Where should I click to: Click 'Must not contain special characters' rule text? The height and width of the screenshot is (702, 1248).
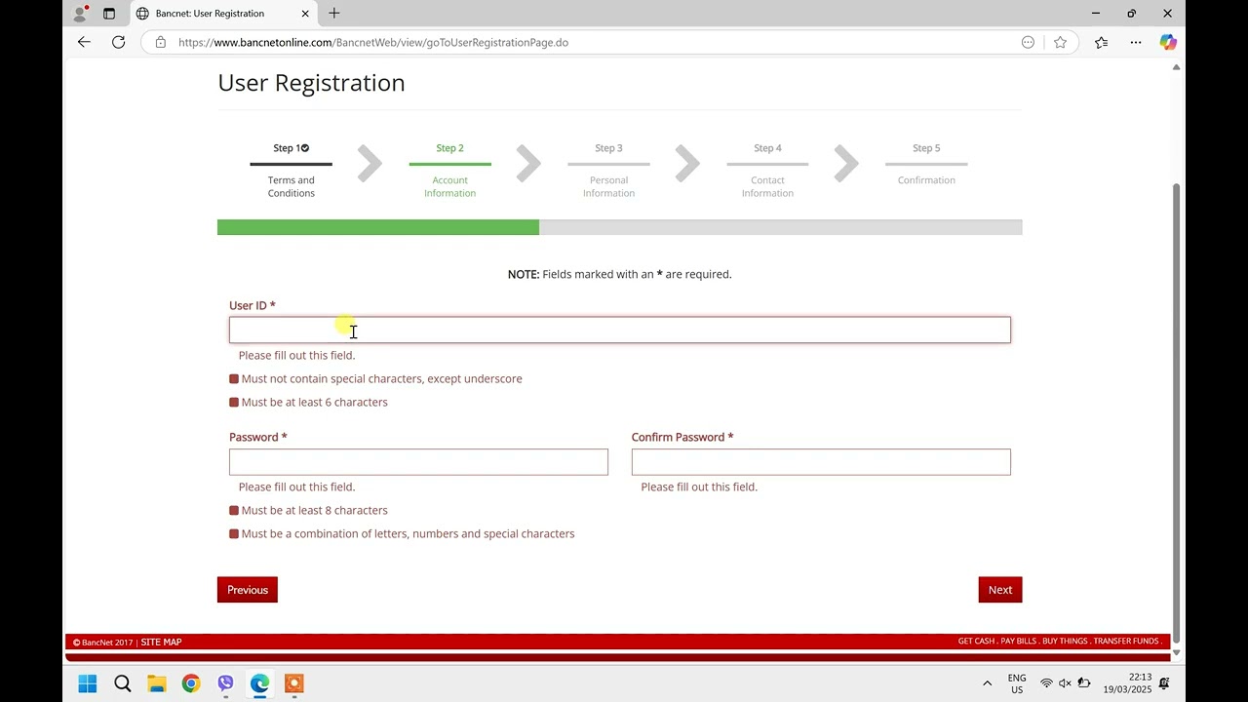click(x=381, y=378)
